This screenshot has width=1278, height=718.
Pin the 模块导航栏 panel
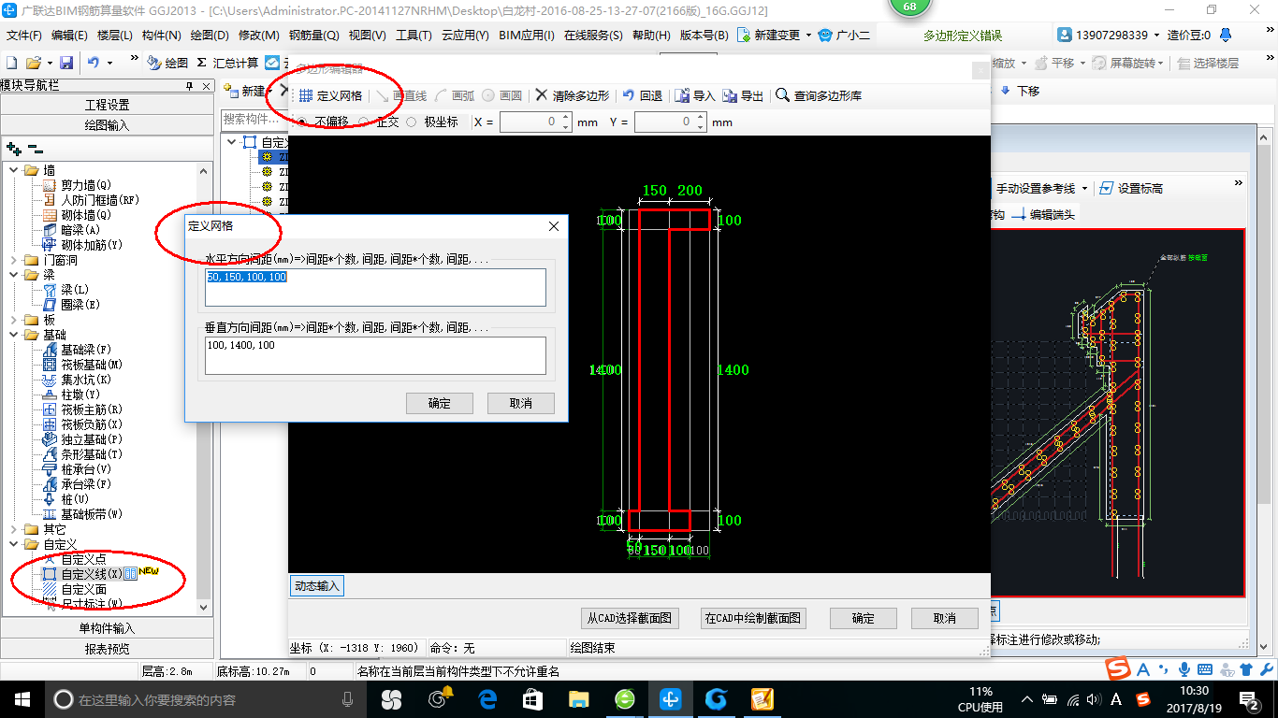point(190,86)
